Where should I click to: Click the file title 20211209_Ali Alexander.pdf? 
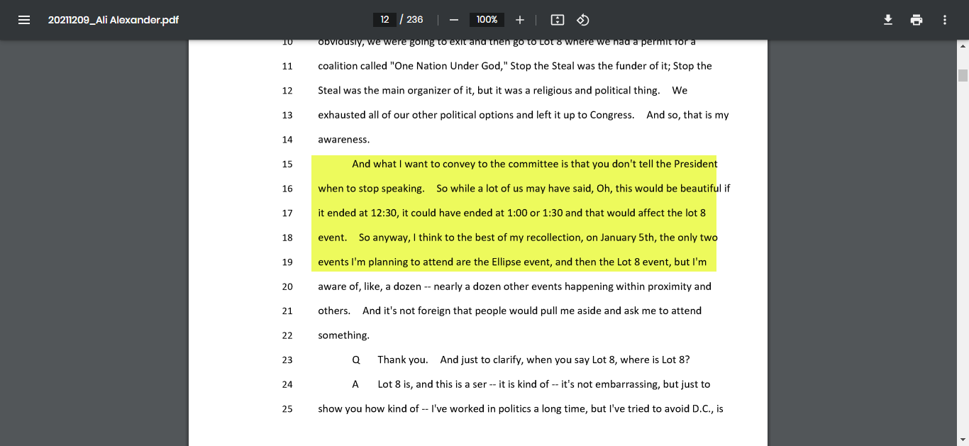[x=113, y=20]
